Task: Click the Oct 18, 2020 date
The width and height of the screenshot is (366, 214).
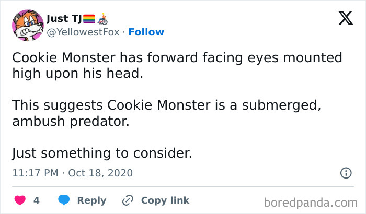Action: (x=100, y=172)
